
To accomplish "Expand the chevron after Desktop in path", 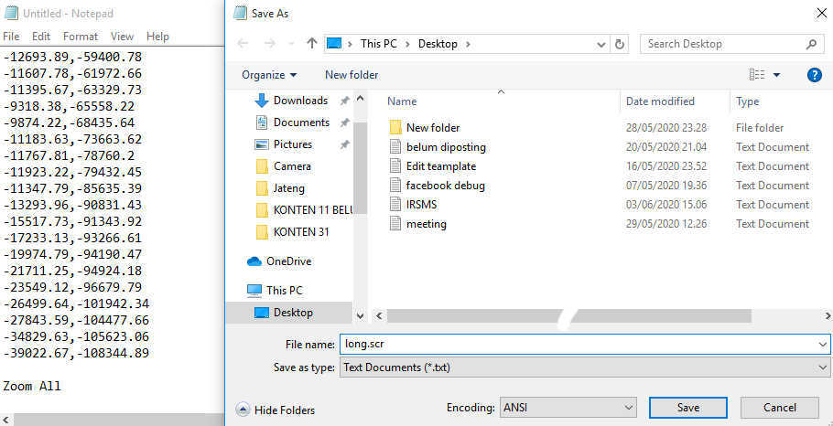I will coord(468,44).
